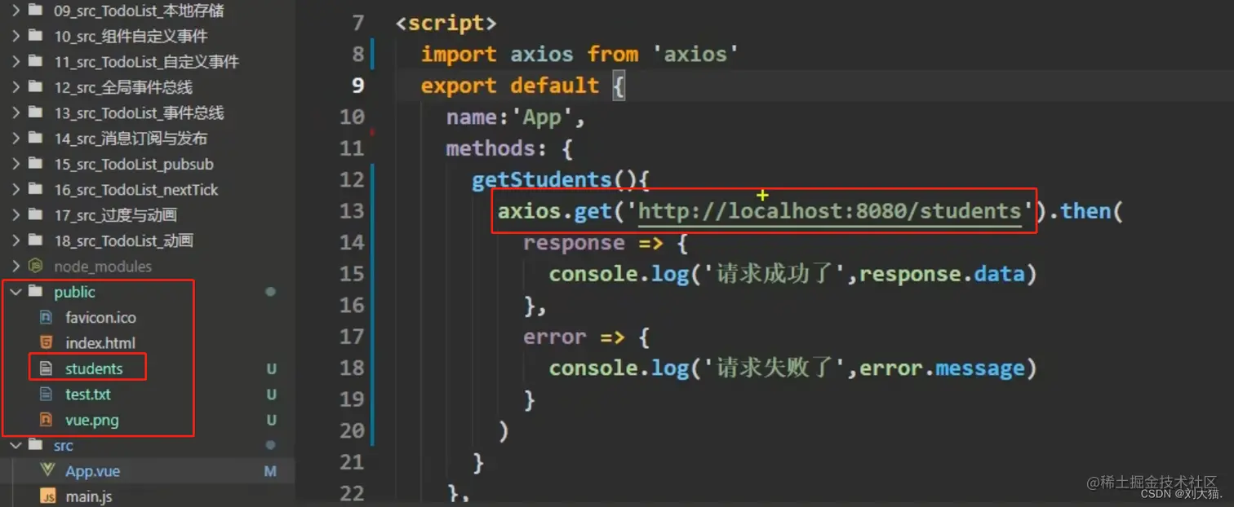Expand the 15_src_TodoList_pubsub folder chevron
The width and height of the screenshot is (1234, 507).
point(16,164)
